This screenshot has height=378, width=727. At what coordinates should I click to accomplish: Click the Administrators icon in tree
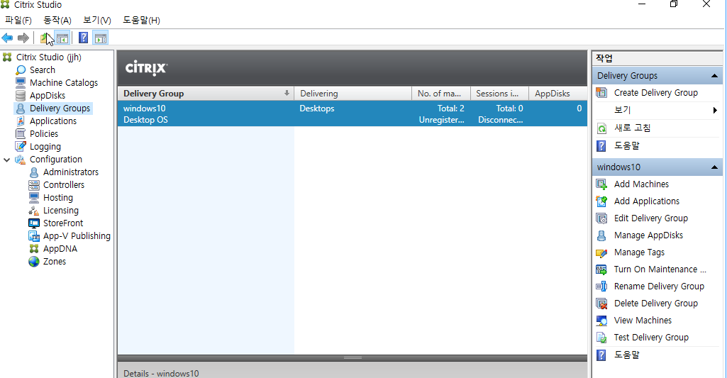(34, 172)
